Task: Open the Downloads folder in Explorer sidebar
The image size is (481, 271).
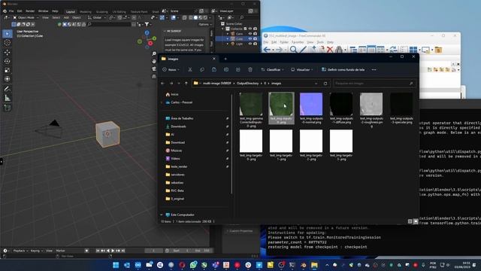Action: [x=178, y=126]
